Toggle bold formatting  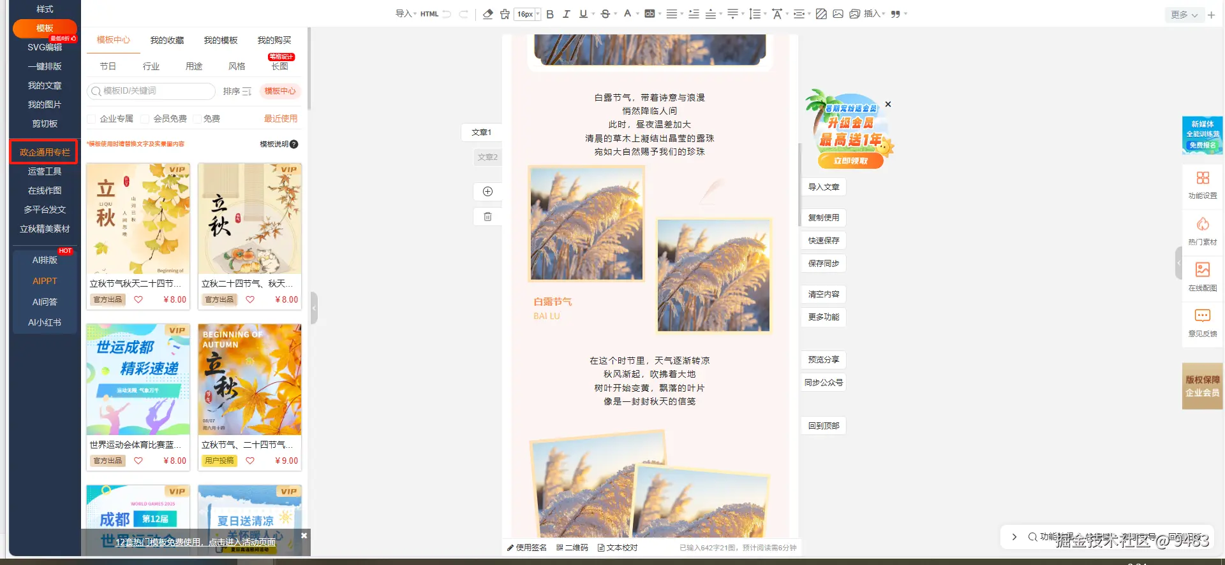click(x=550, y=14)
